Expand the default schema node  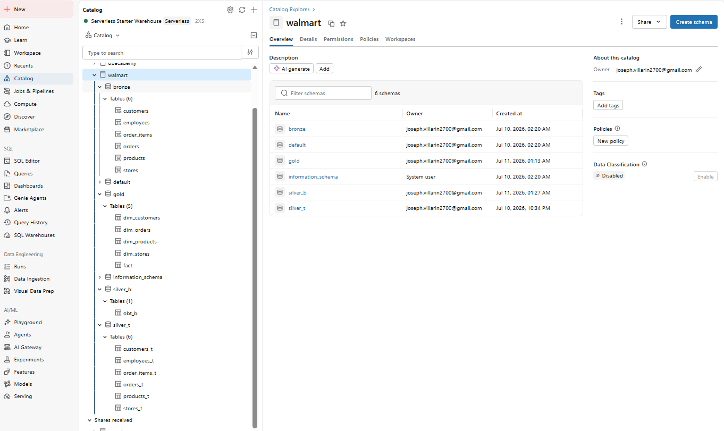point(99,182)
